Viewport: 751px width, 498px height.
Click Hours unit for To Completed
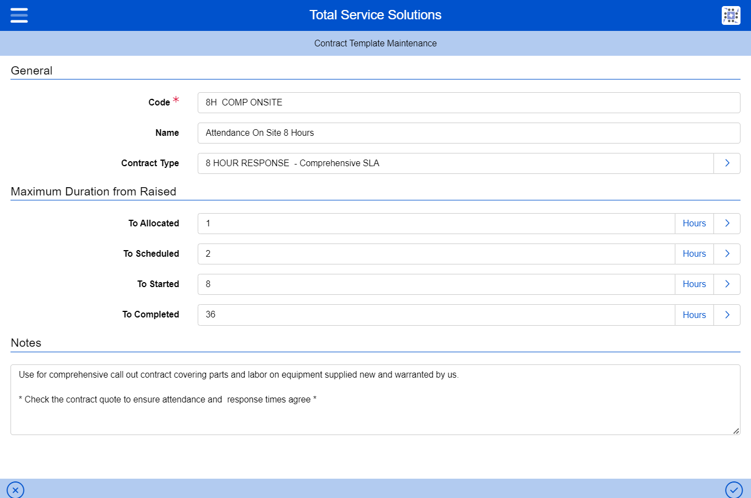click(x=694, y=315)
